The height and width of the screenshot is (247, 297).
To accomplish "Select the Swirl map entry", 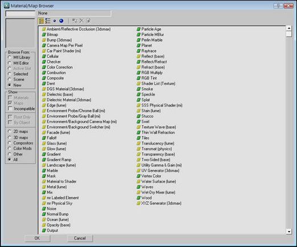I will (146, 122).
